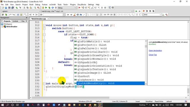Click the Jump forward arrow icon
Screen dimensions: 190x107
tap(140, 11)
